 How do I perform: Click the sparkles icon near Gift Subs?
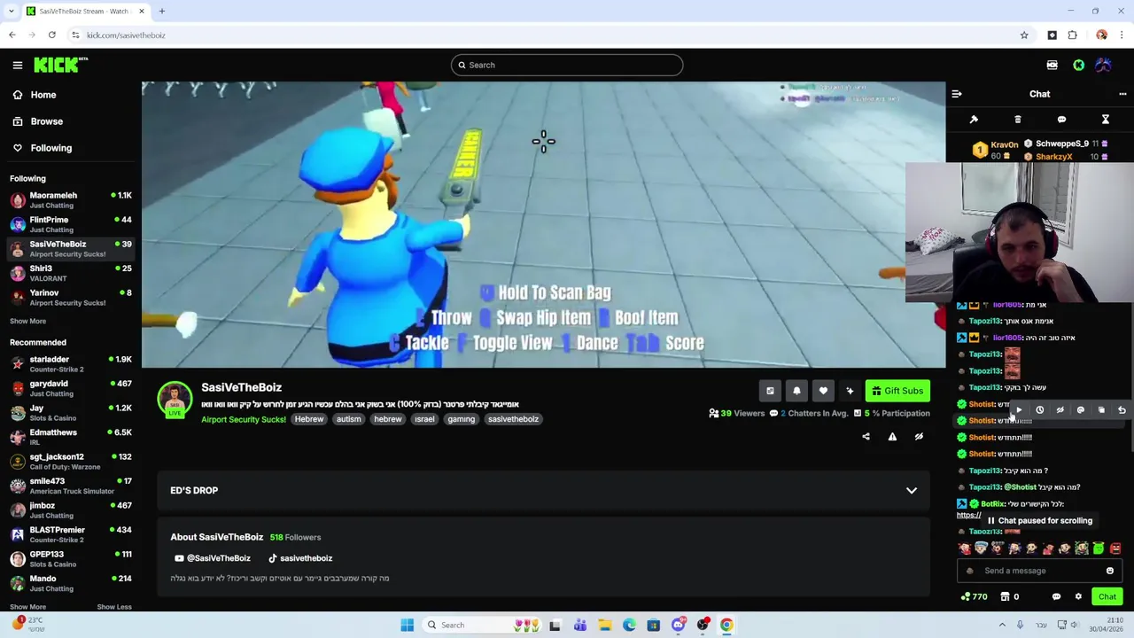850,391
